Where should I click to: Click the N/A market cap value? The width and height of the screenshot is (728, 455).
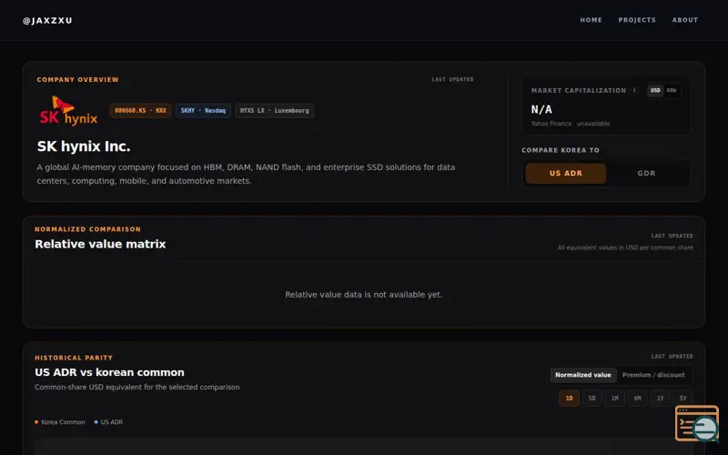pyautogui.click(x=541, y=109)
